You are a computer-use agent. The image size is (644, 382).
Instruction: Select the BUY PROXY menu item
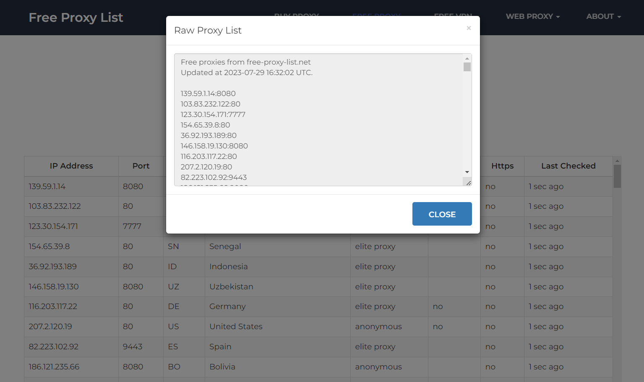tap(297, 16)
